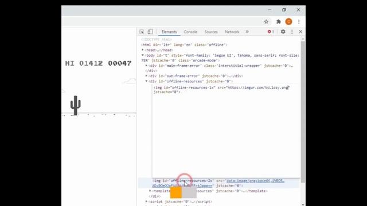Activate the inspect element picker tool

click(142, 32)
